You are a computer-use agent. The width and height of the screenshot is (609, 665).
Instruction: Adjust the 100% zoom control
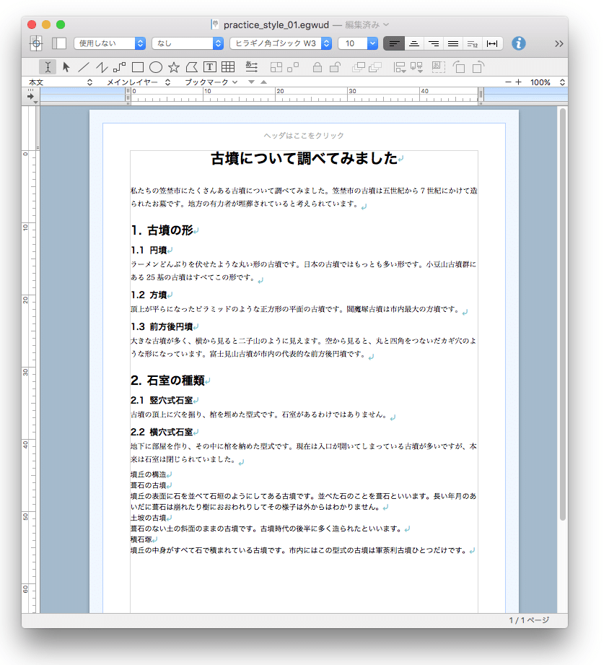543,82
